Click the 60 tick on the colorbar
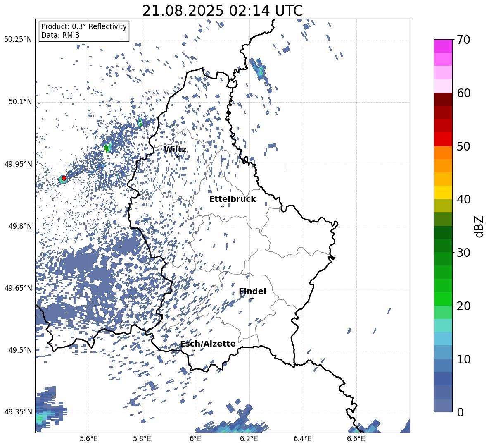 click(x=463, y=93)
